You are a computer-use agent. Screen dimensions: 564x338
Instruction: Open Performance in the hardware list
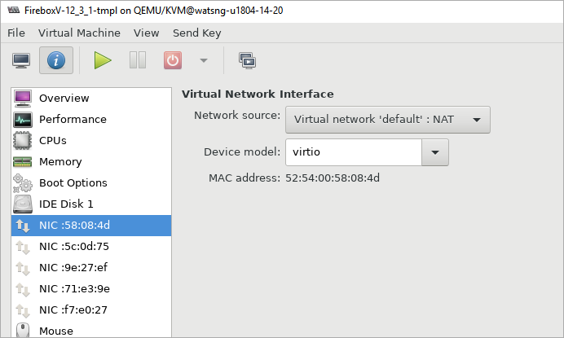(x=73, y=119)
